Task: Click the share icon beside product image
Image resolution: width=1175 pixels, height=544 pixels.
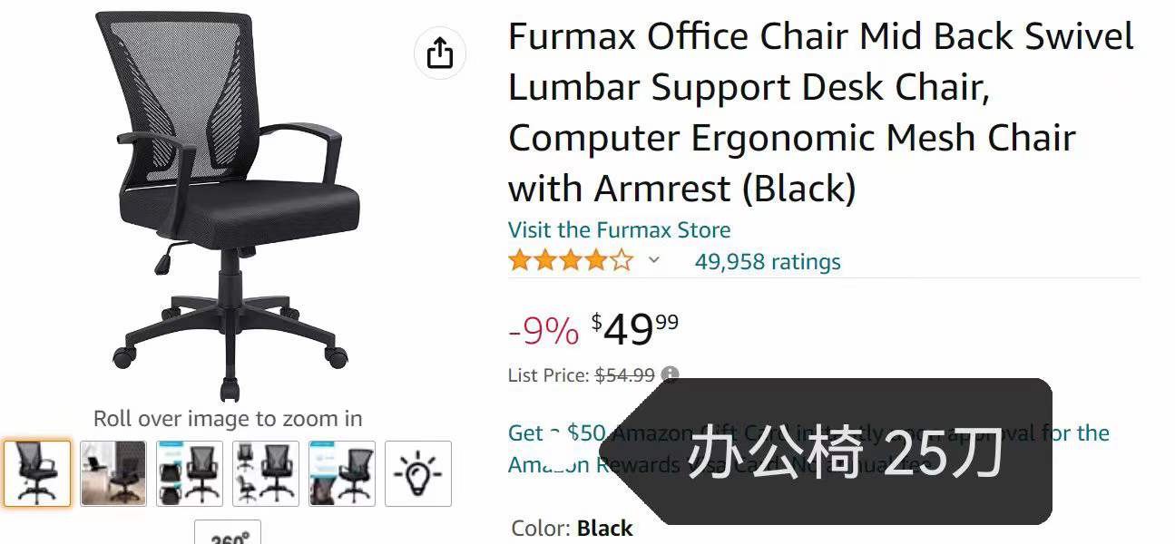Action: [439, 53]
